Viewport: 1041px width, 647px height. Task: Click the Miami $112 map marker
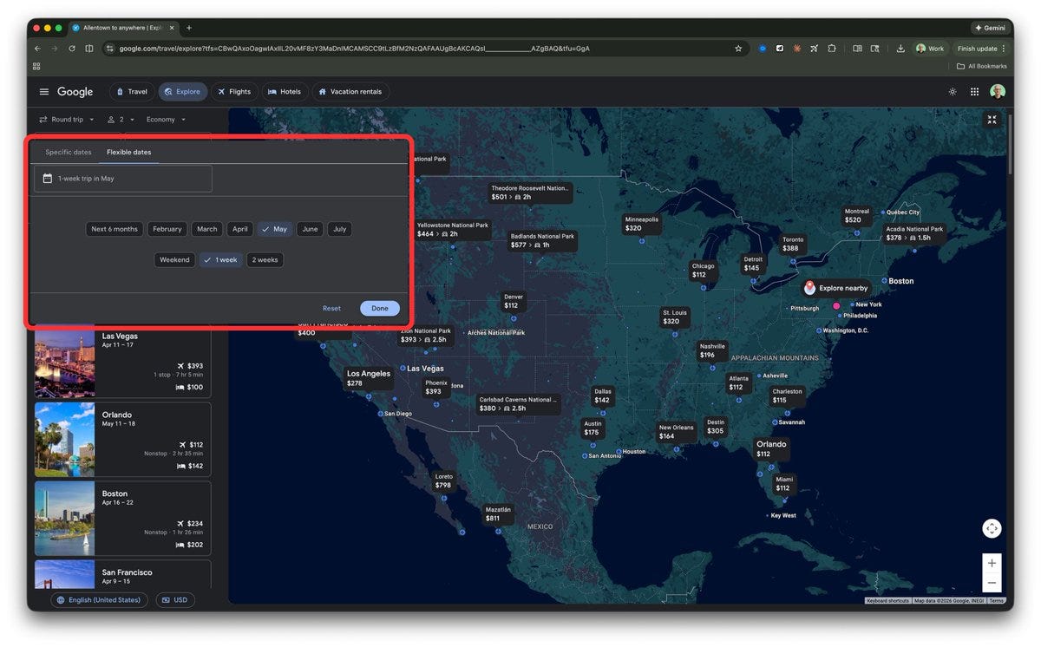783,483
